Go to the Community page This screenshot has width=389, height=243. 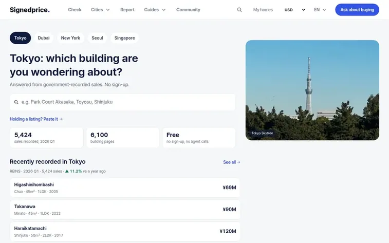coord(188,10)
